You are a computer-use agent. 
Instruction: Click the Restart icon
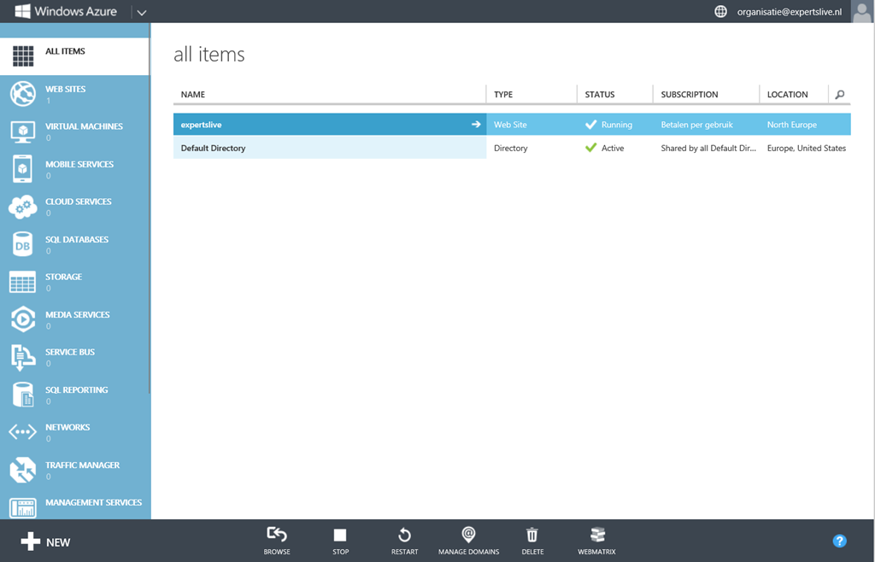pos(404,536)
